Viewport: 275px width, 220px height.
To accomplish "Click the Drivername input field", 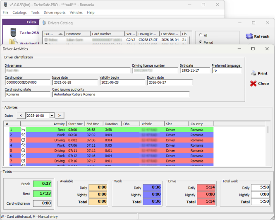I will click(67, 70).
